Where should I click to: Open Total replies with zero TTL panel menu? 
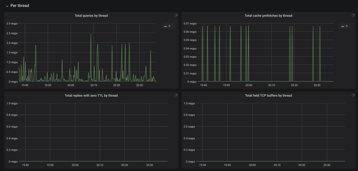(x=91, y=96)
